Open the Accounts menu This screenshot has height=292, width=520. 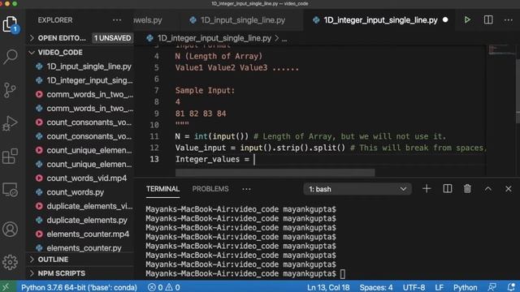pyautogui.click(x=10, y=229)
